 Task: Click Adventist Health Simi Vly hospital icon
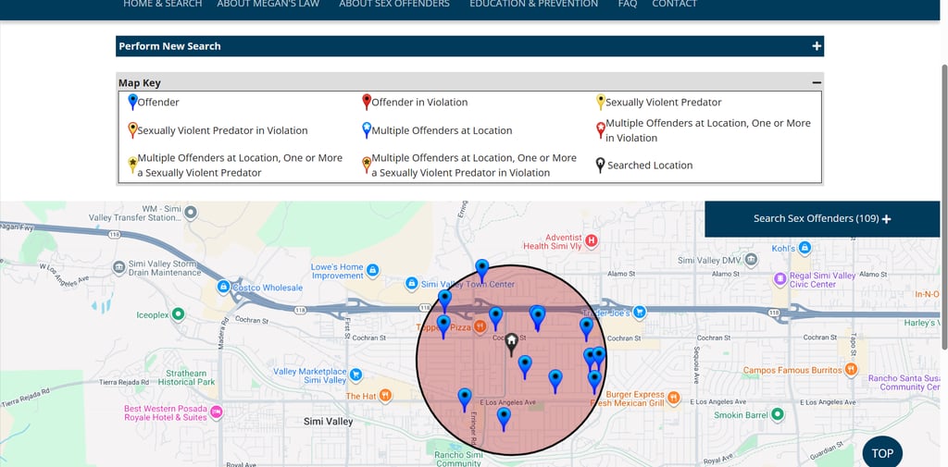(x=592, y=241)
